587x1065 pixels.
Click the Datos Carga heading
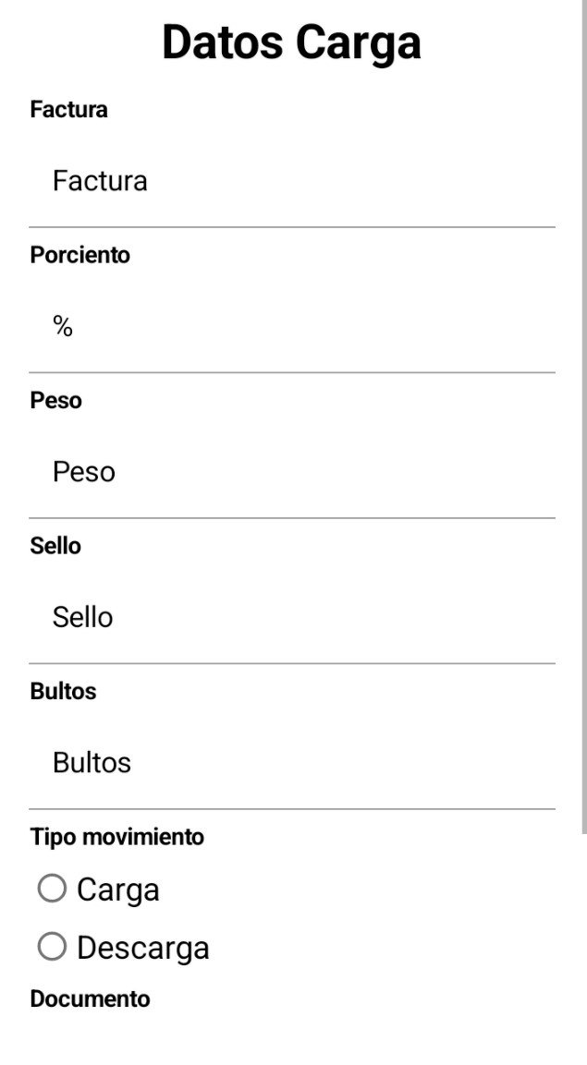[291, 42]
